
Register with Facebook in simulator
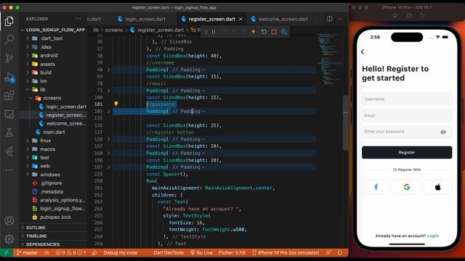(x=376, y=187)
